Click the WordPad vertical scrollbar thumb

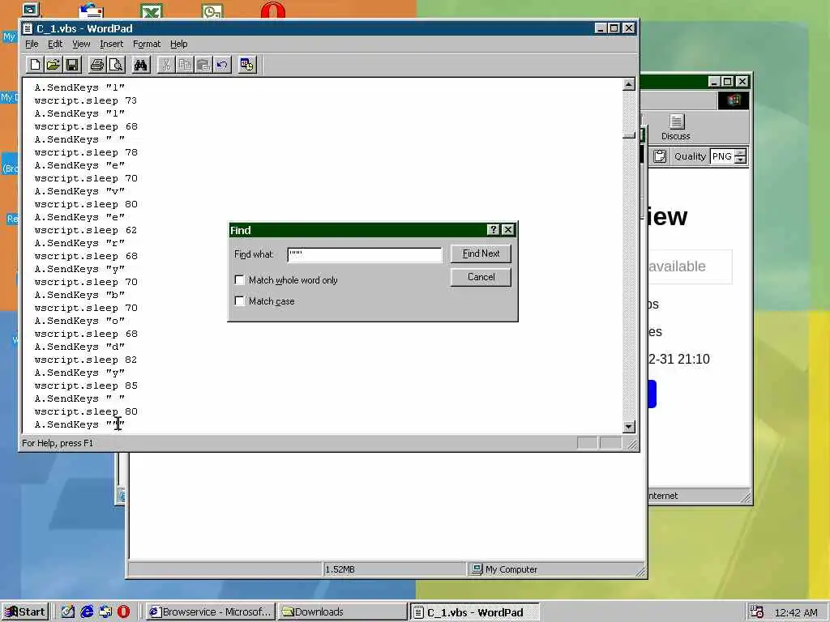tap(628, 135)
